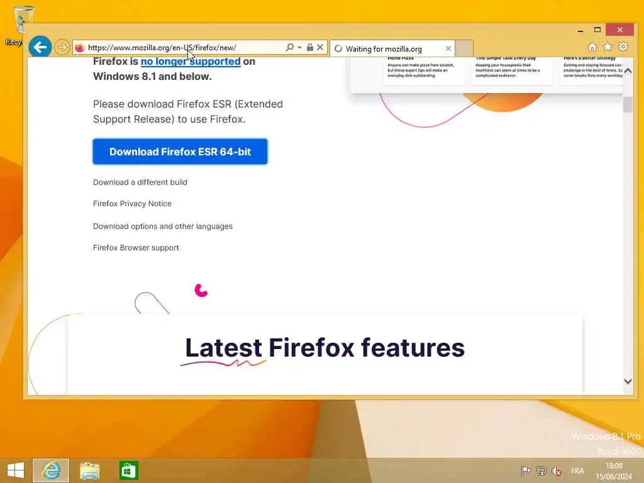Close the Internet Explorer window
This screenshot has height=483, width=644.
(619, 30)
